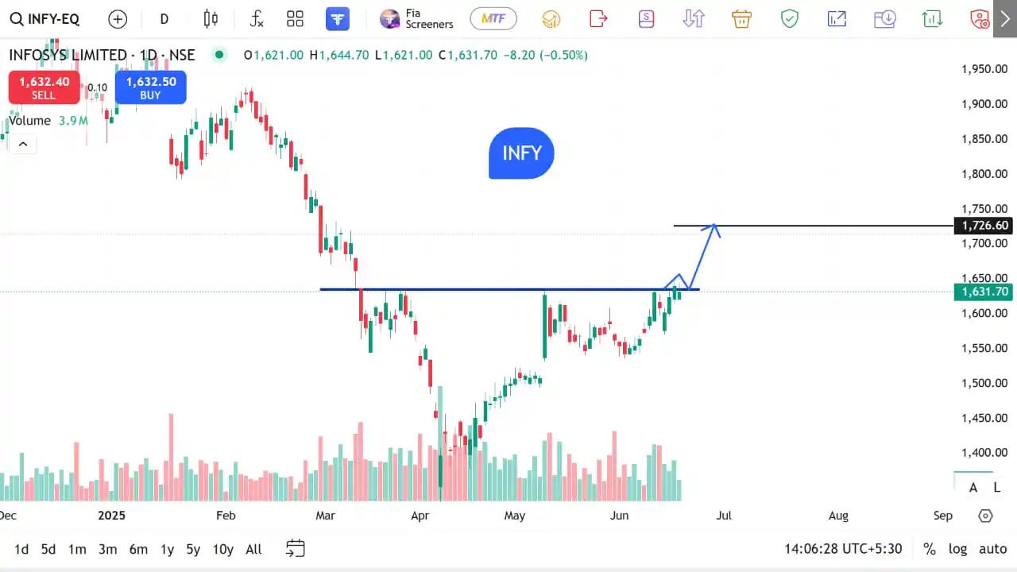Image resolution: width=1017 pixels, height=572 pixels.
Task: Open the go-to-date calendar icon
Action: coord(295,548)
